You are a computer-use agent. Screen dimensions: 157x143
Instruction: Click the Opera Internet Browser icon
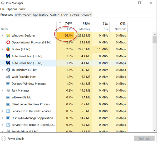(x=8, y=42)
